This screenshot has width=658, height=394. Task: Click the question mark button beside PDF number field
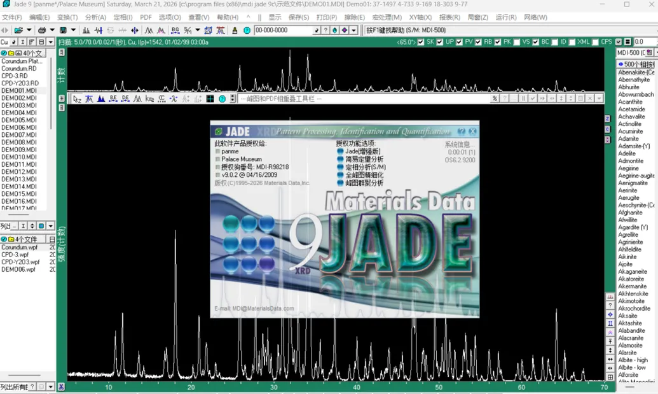tap(326, 31)
